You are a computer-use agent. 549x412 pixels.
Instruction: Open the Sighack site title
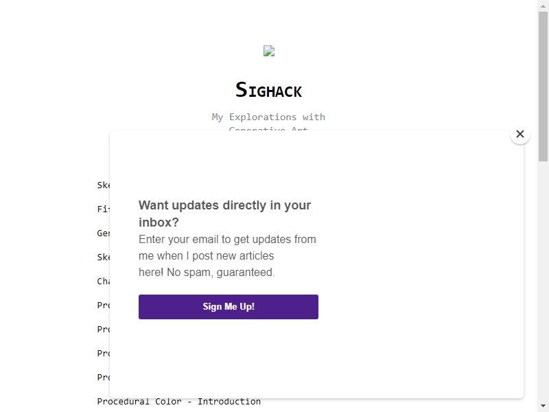tap(268, 90)
